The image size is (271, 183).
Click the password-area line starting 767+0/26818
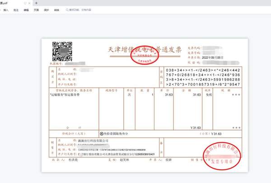click(203, 75)
